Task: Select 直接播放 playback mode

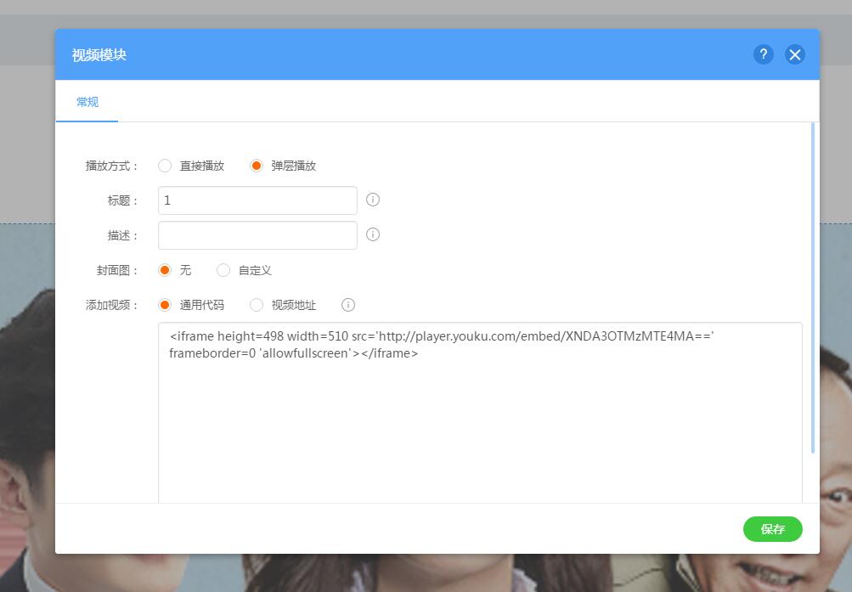Action: pyautogui.click(x=165, y=166)
